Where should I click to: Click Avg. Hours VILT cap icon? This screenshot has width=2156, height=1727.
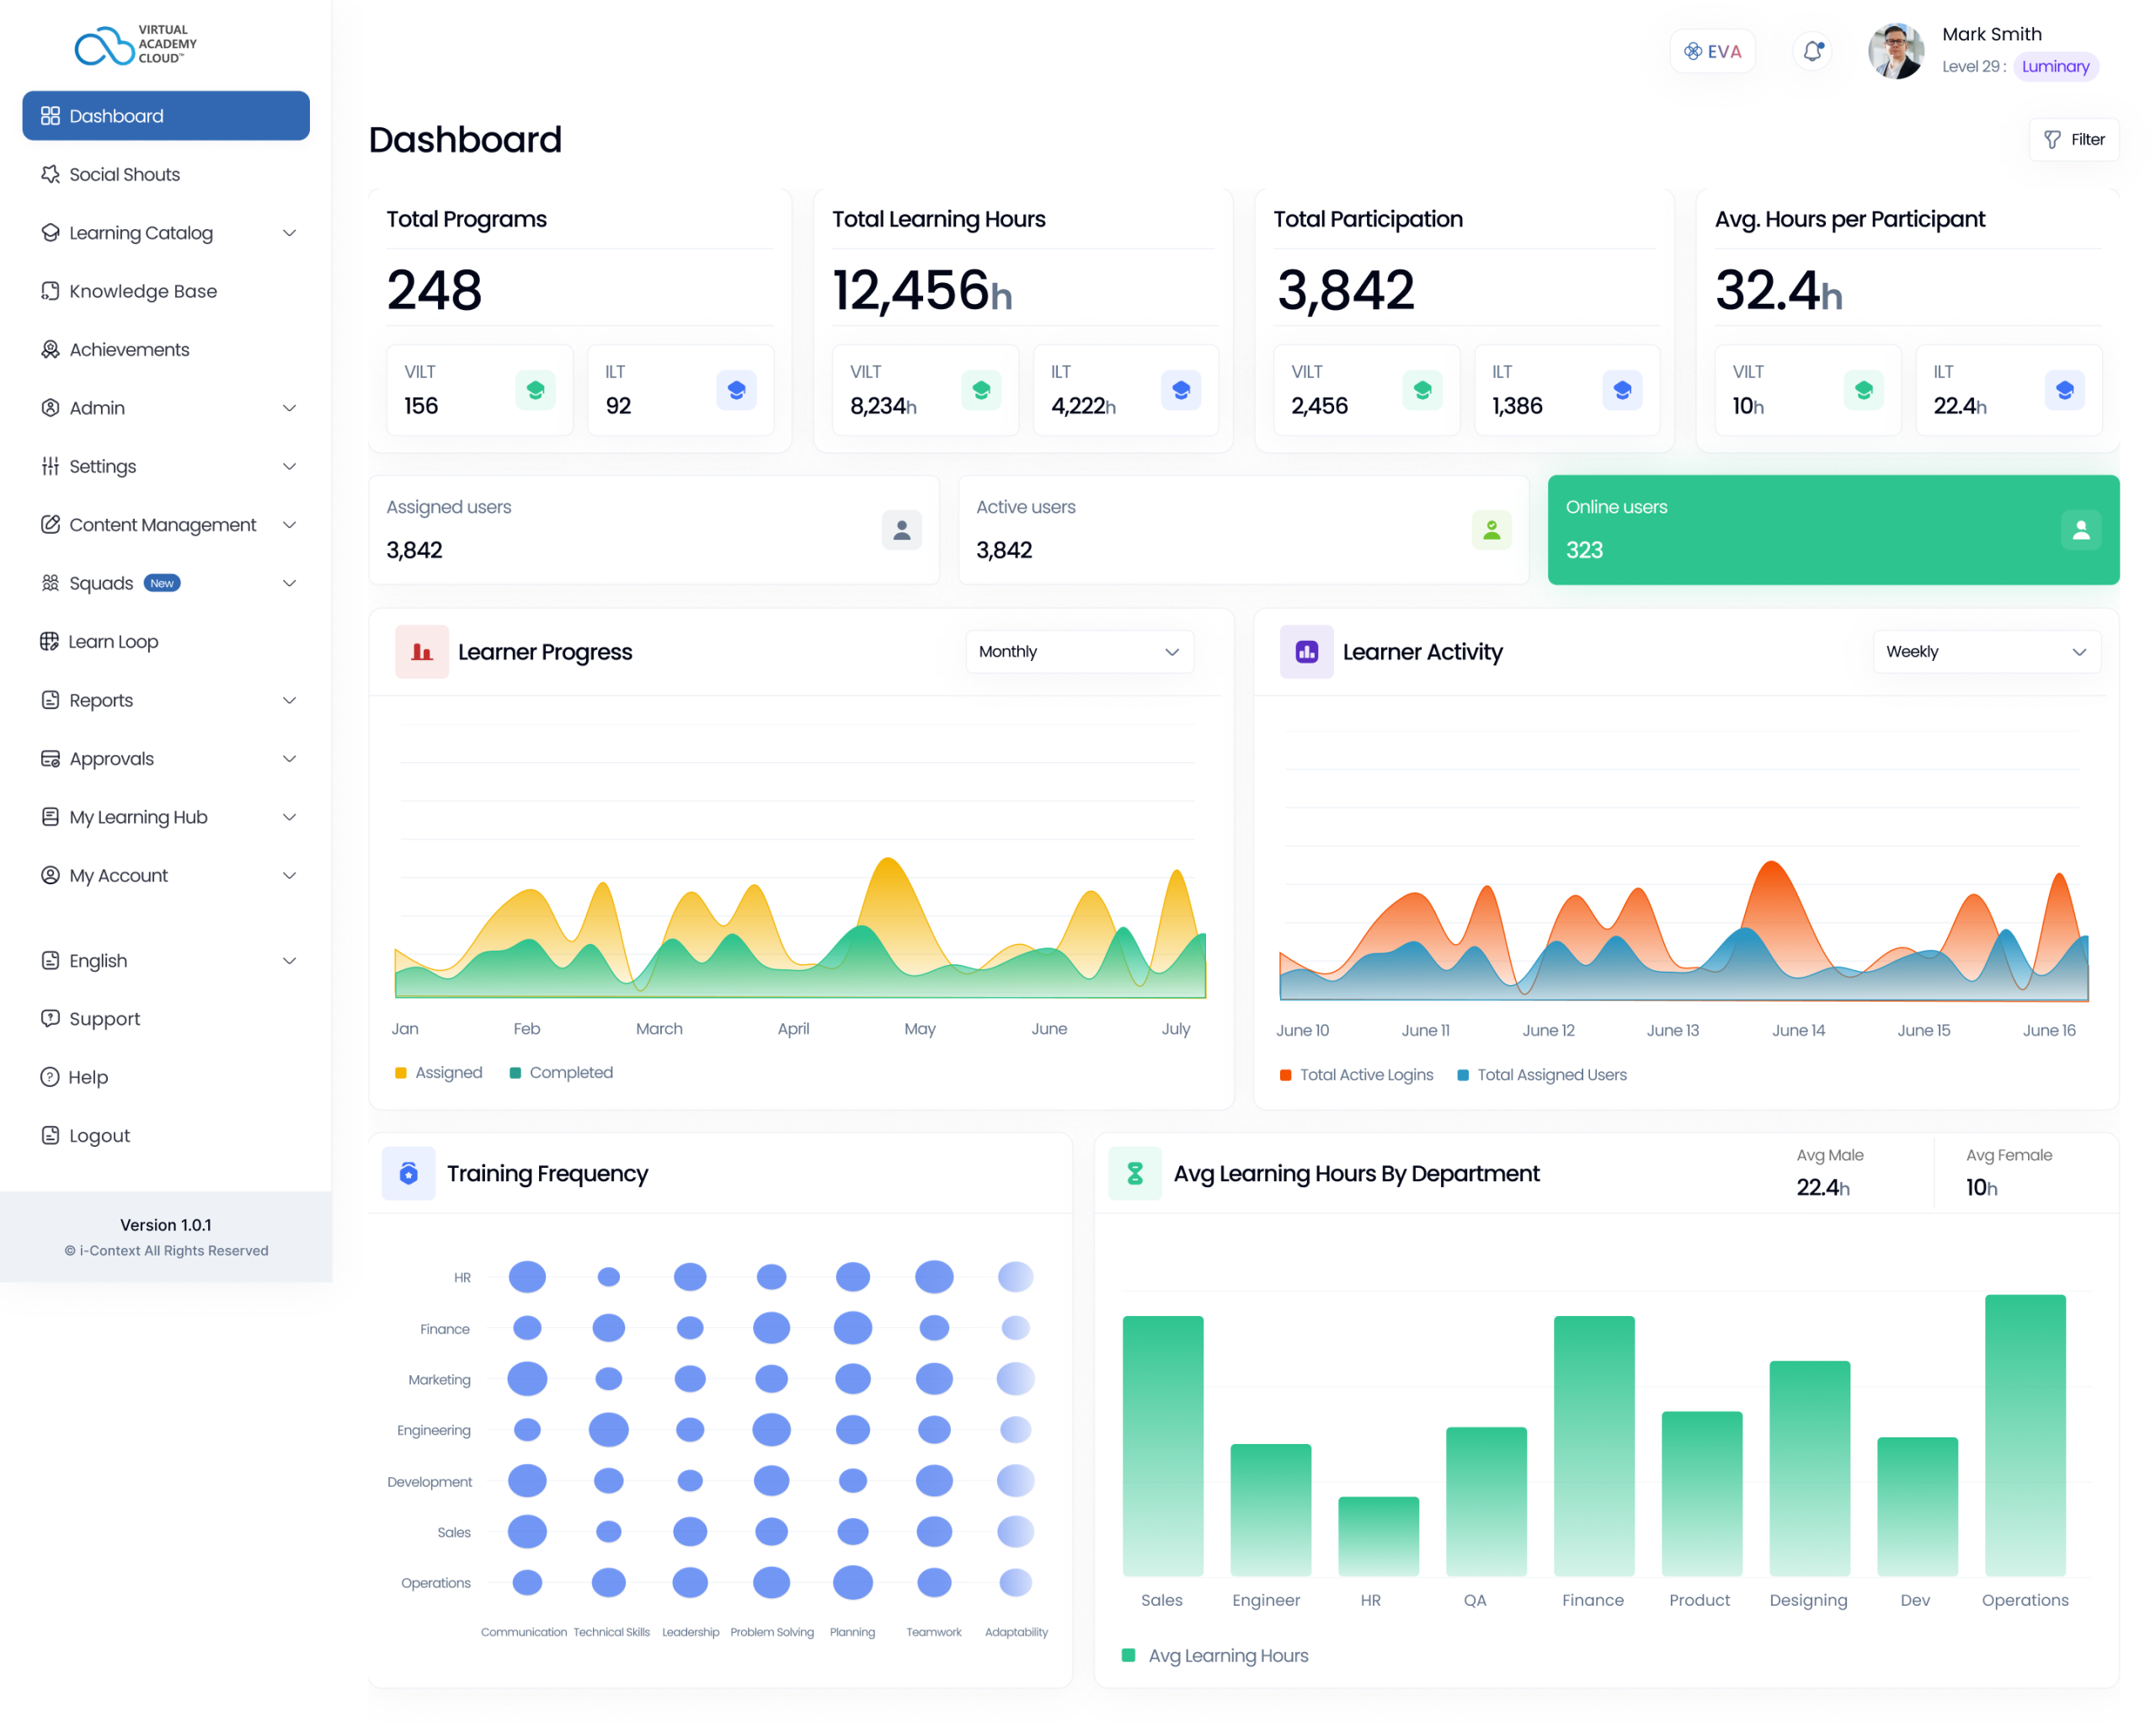pos(1863,390)
